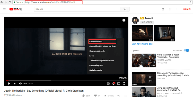Open the 50+ mix playlist thumbnail

point(144,79)
